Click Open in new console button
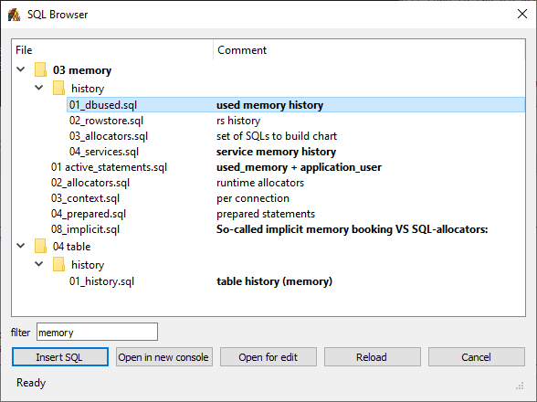The width and height of the screenshot is (537, 402). pos(164,357)
